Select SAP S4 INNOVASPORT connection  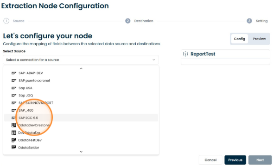[x=81, y=103]
